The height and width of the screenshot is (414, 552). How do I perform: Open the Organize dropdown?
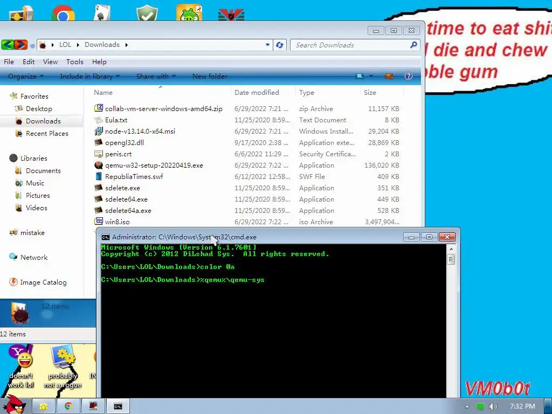[x=26, y=76]
